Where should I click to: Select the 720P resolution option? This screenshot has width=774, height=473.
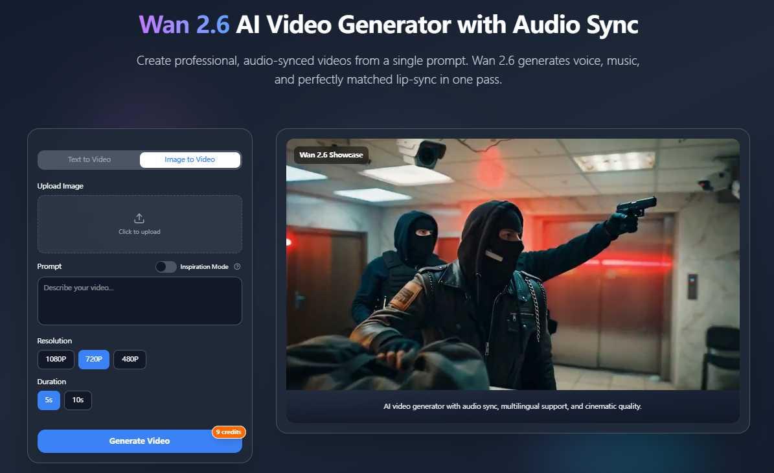(94, 359)
